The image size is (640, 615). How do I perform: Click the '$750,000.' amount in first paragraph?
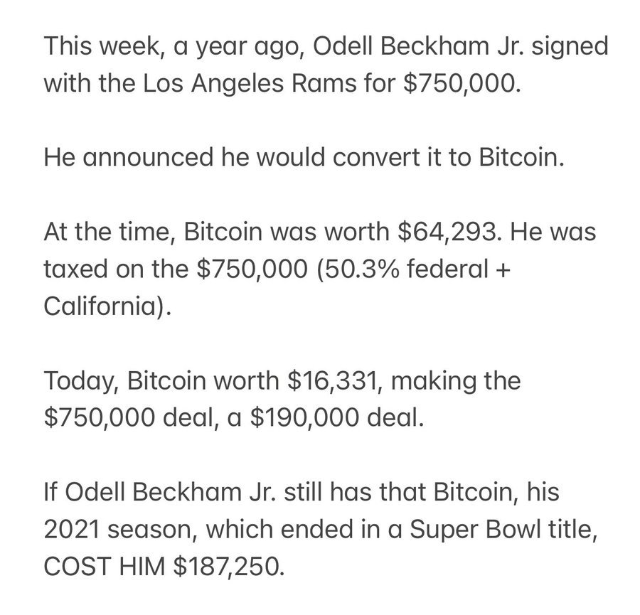point(462,84)
